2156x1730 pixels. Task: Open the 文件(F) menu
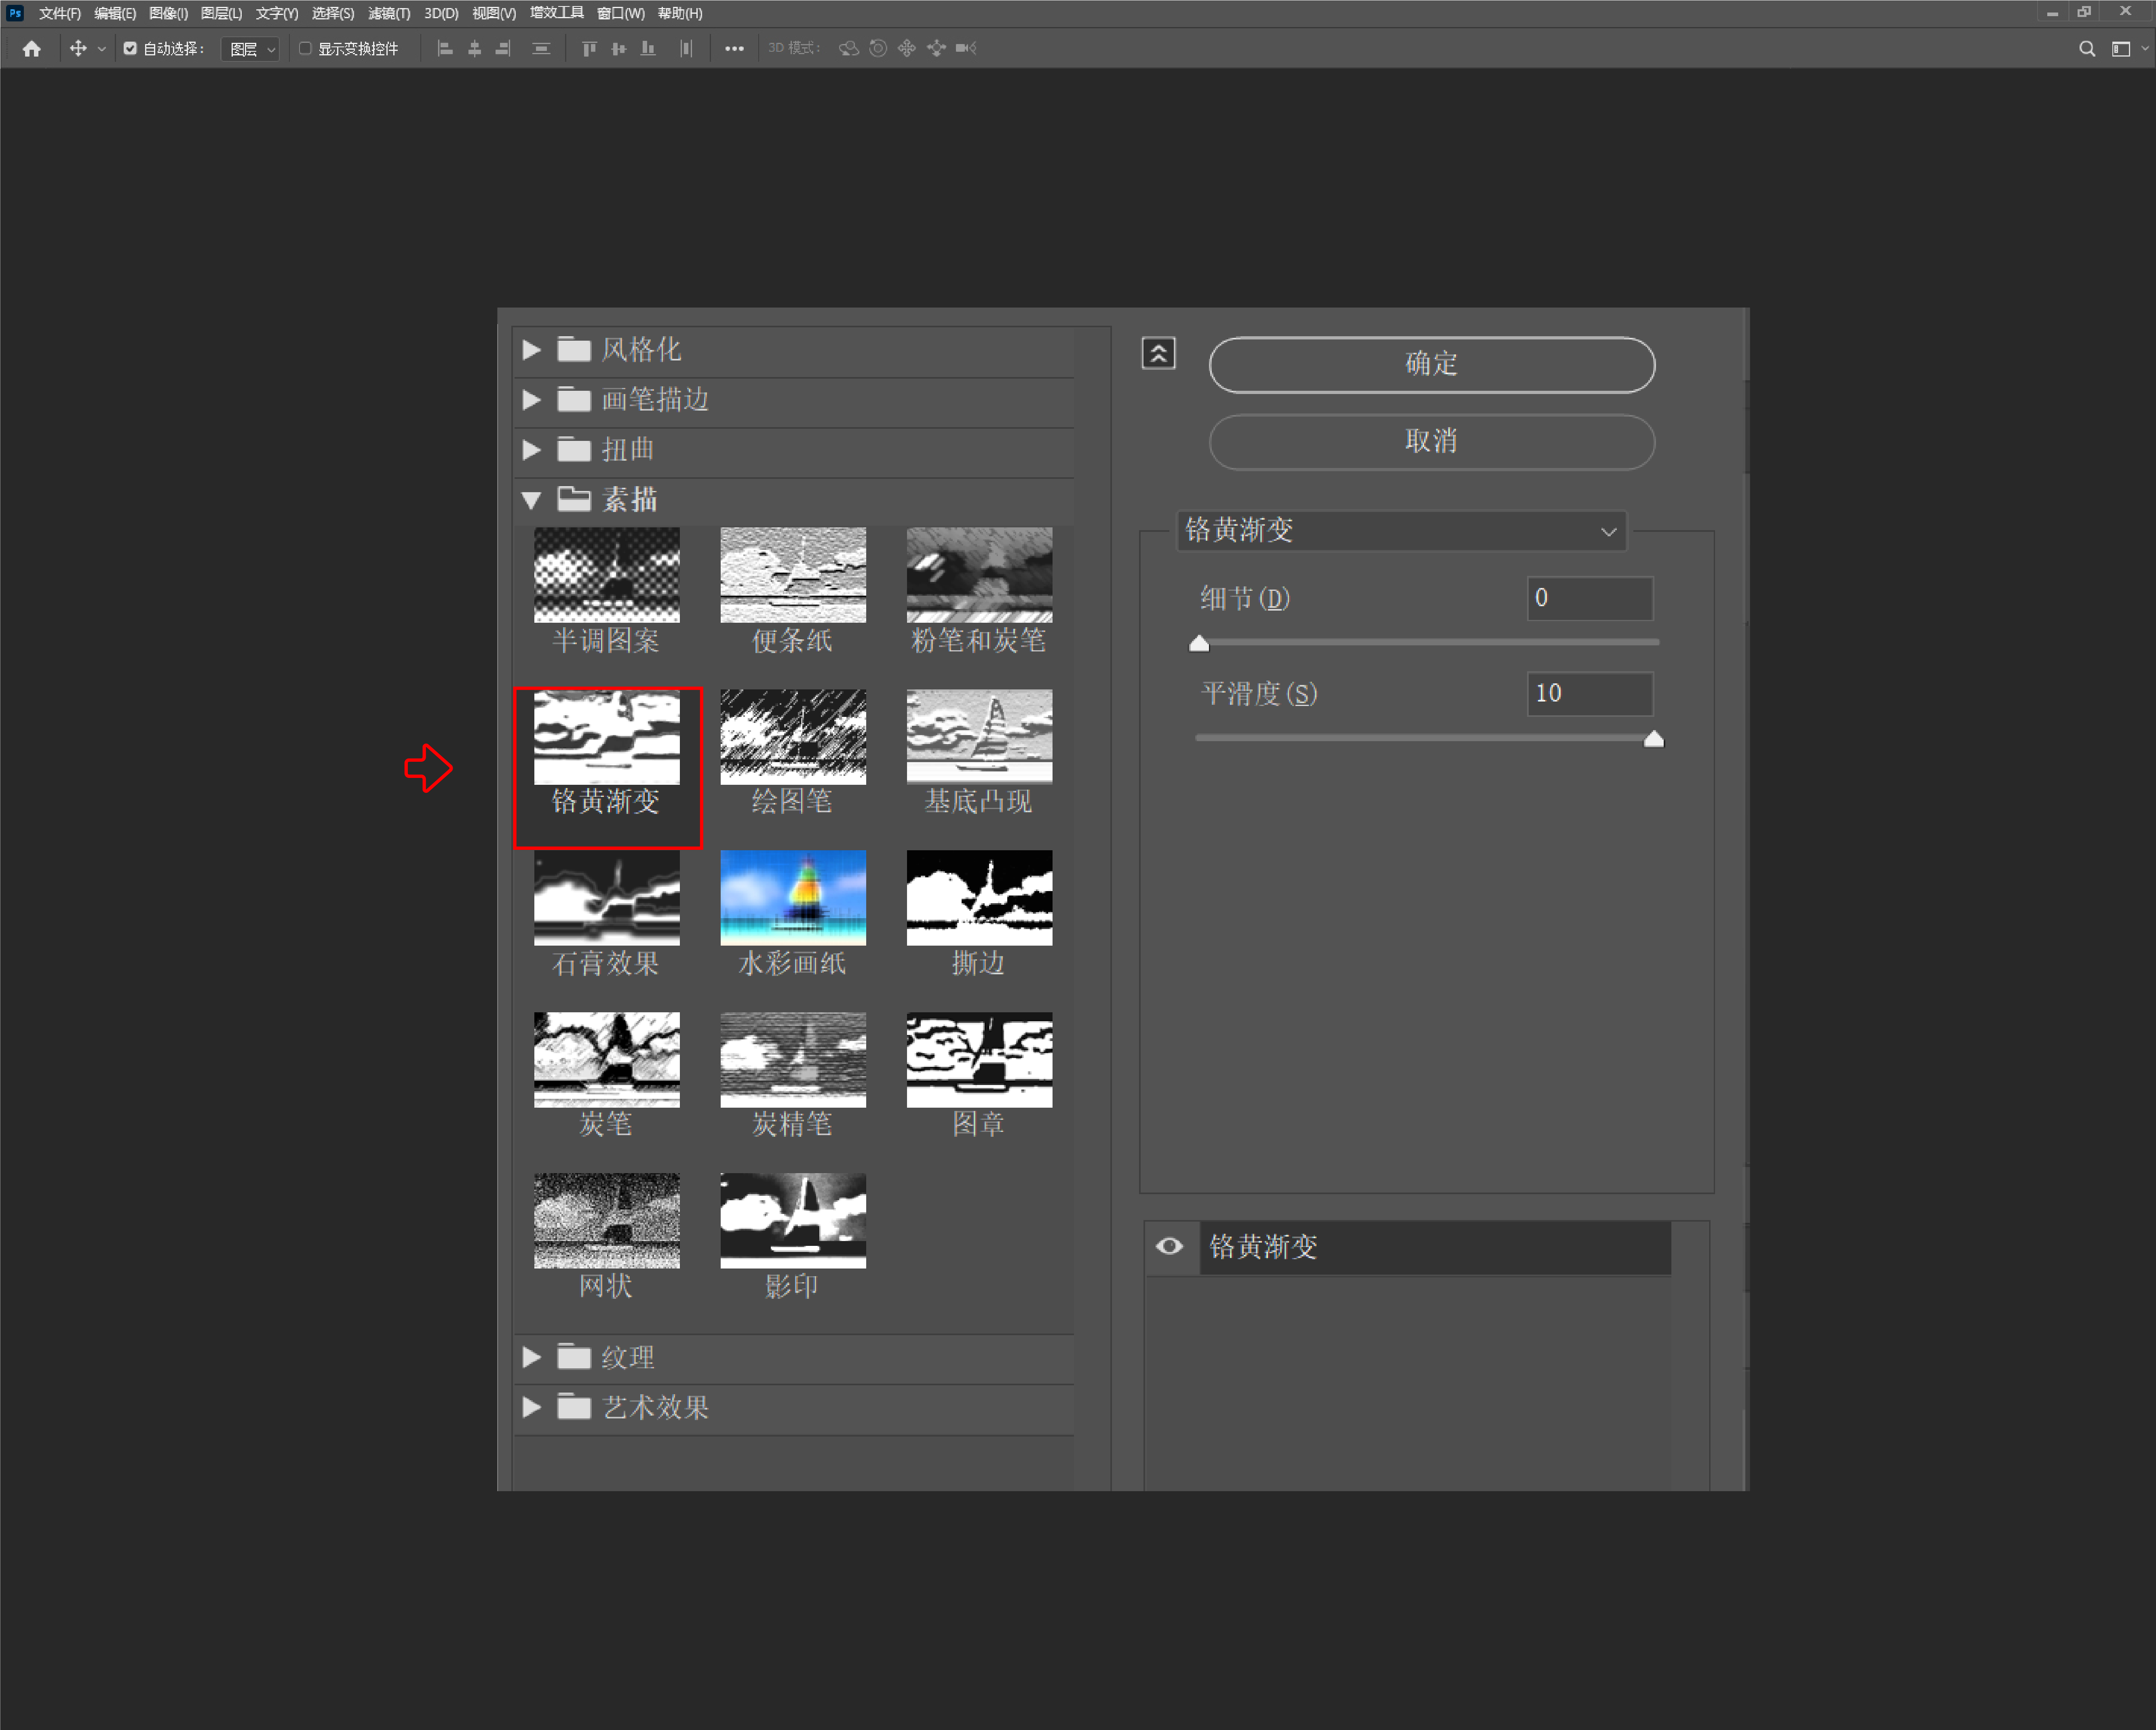(x=60, y=13)
